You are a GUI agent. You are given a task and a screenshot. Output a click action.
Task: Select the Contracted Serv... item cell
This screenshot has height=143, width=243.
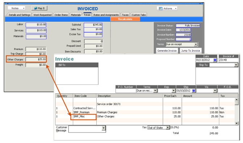coord(84,108)
